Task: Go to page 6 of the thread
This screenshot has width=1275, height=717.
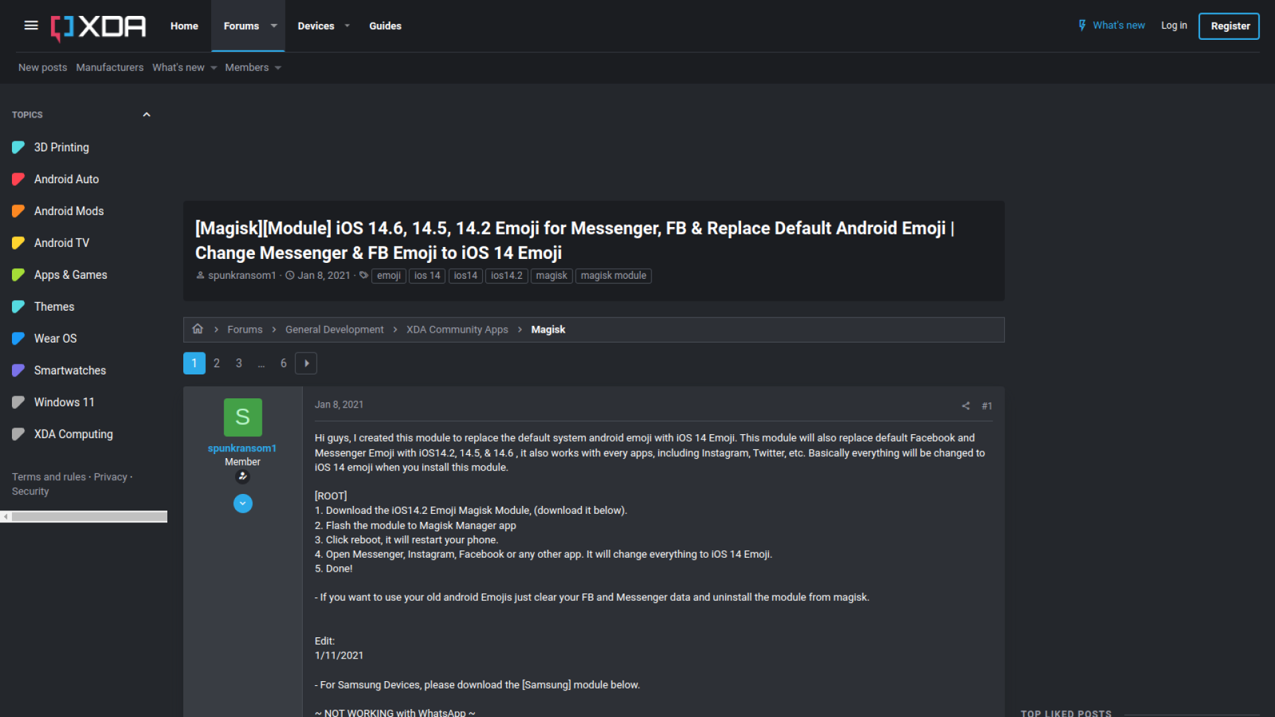Action: coord(284,363)
